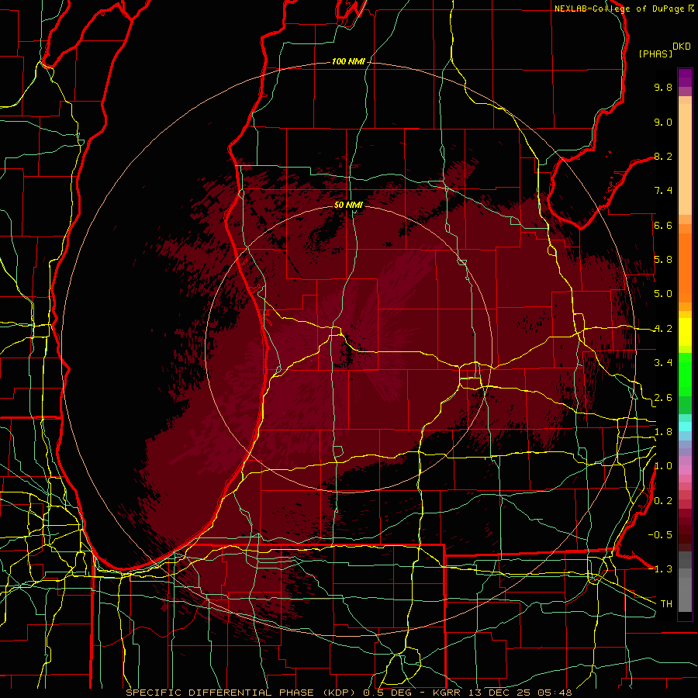Click the "100 NMI" range ring label
The height and width of the screenshot is (698, 698).
coord(348,61)
